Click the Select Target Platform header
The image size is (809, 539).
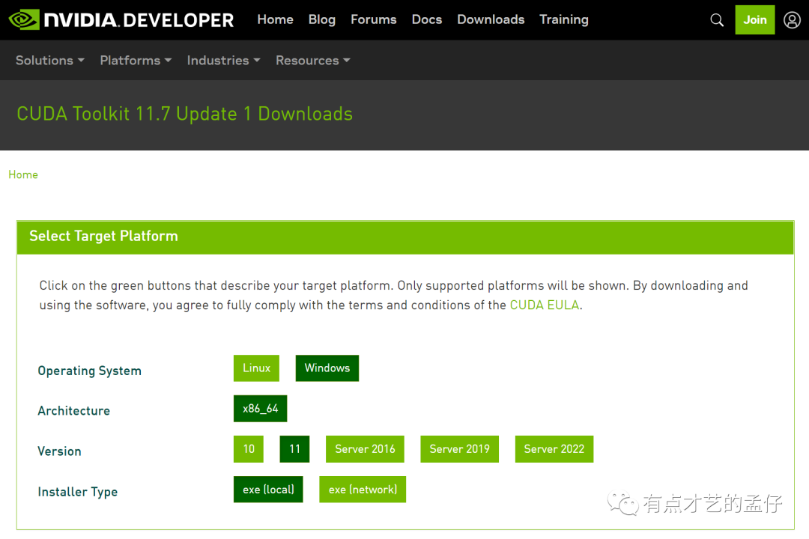[x=405, y=237]
